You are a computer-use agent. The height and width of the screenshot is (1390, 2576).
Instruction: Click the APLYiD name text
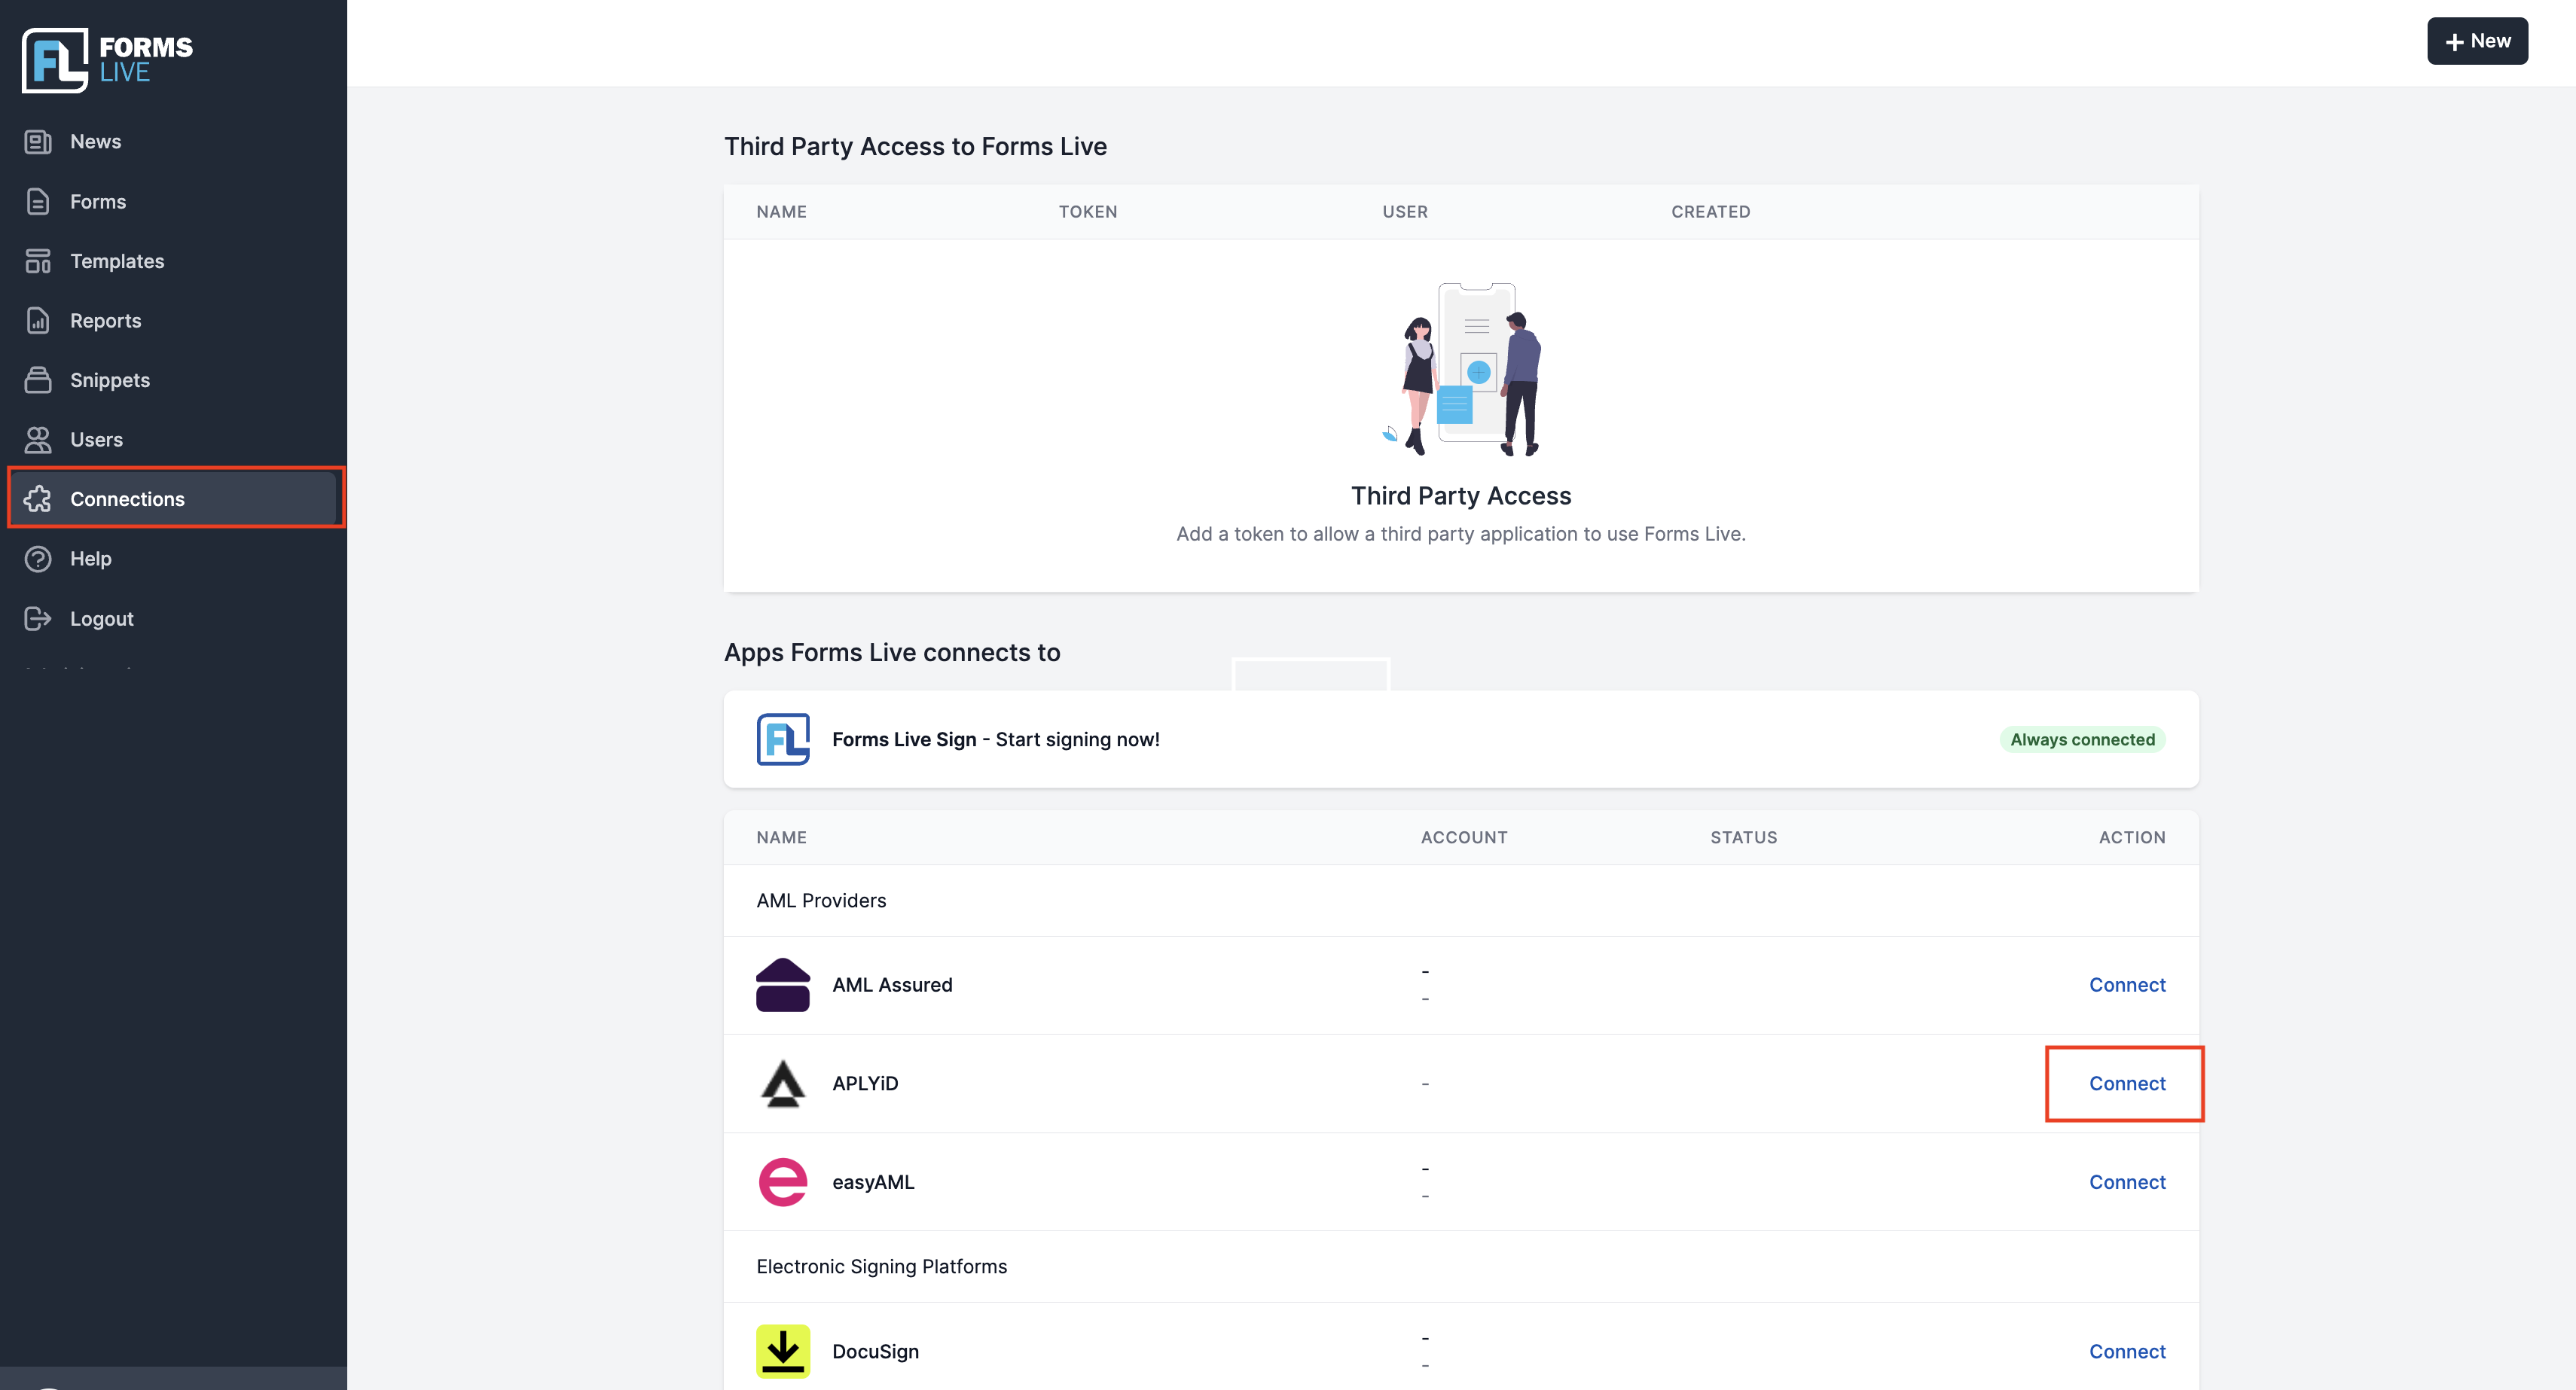[x=865, y=1084]
